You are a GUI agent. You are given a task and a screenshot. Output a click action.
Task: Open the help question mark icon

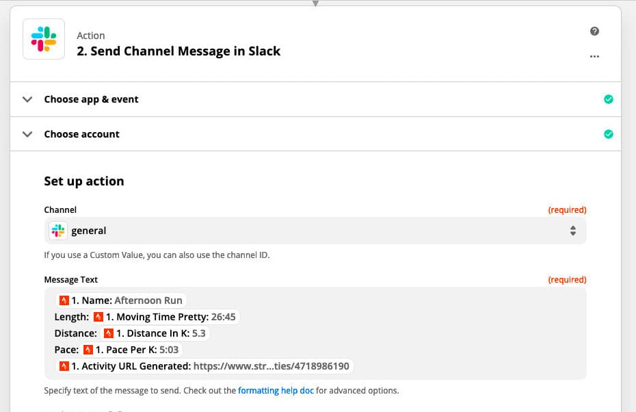coord(594,31)
